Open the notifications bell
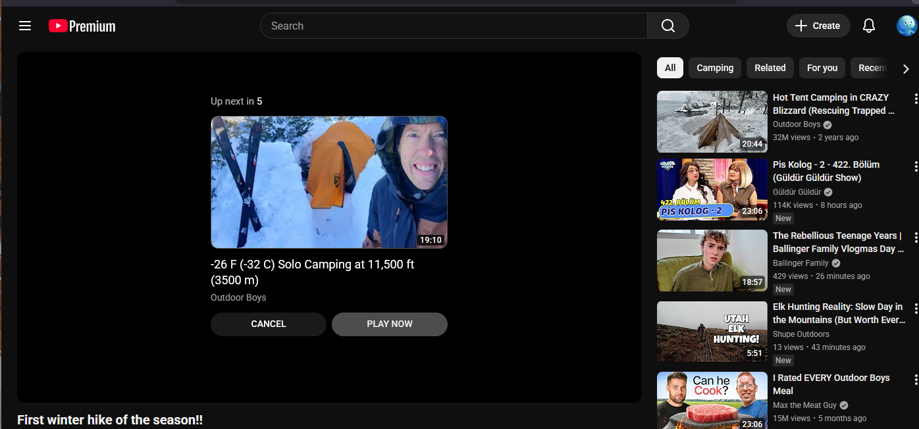This screenshot has height=429, width=919. pos(869,26)
